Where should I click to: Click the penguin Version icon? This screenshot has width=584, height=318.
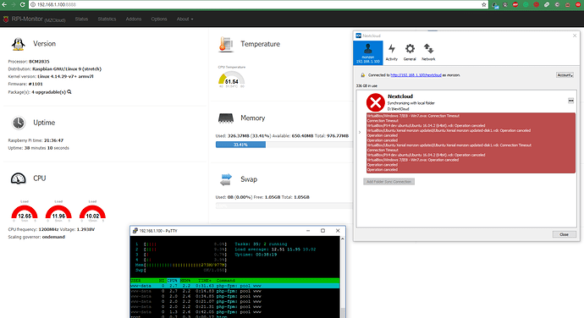coord(18,44)
